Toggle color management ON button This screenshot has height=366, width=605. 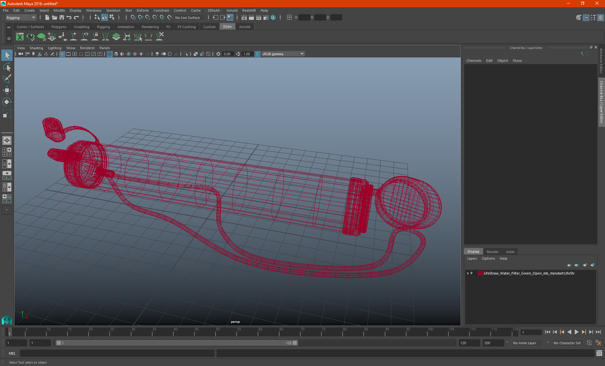click(257, 54)
